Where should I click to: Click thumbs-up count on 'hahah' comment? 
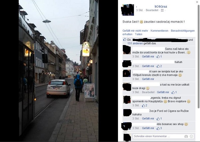pos(159,66)
